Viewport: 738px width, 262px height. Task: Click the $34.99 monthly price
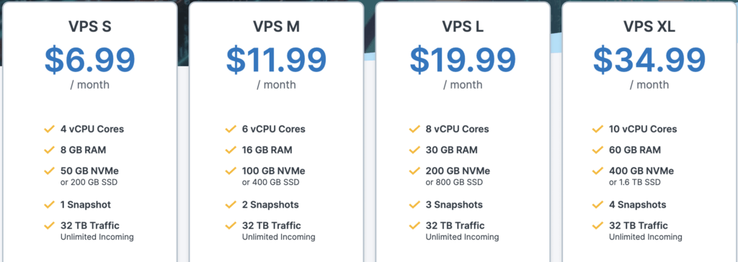tap(649, 60)
